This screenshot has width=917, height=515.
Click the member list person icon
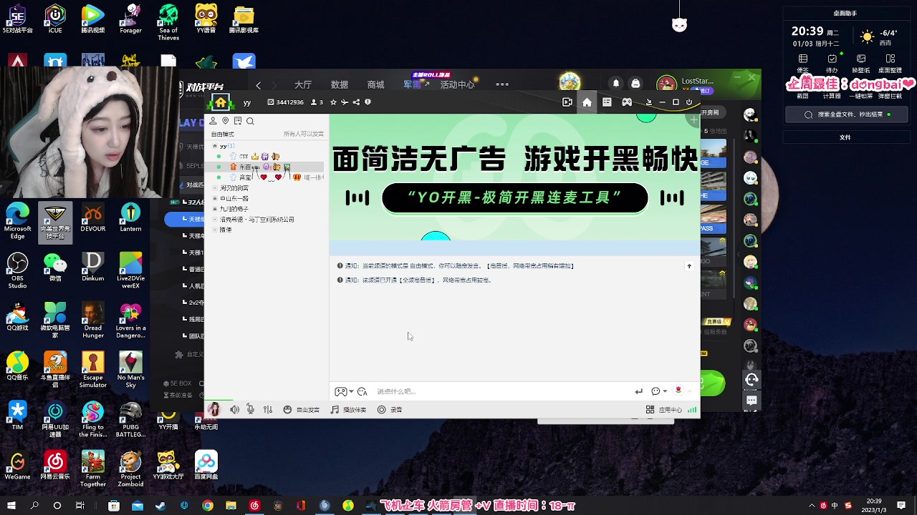tap(213, 121)
